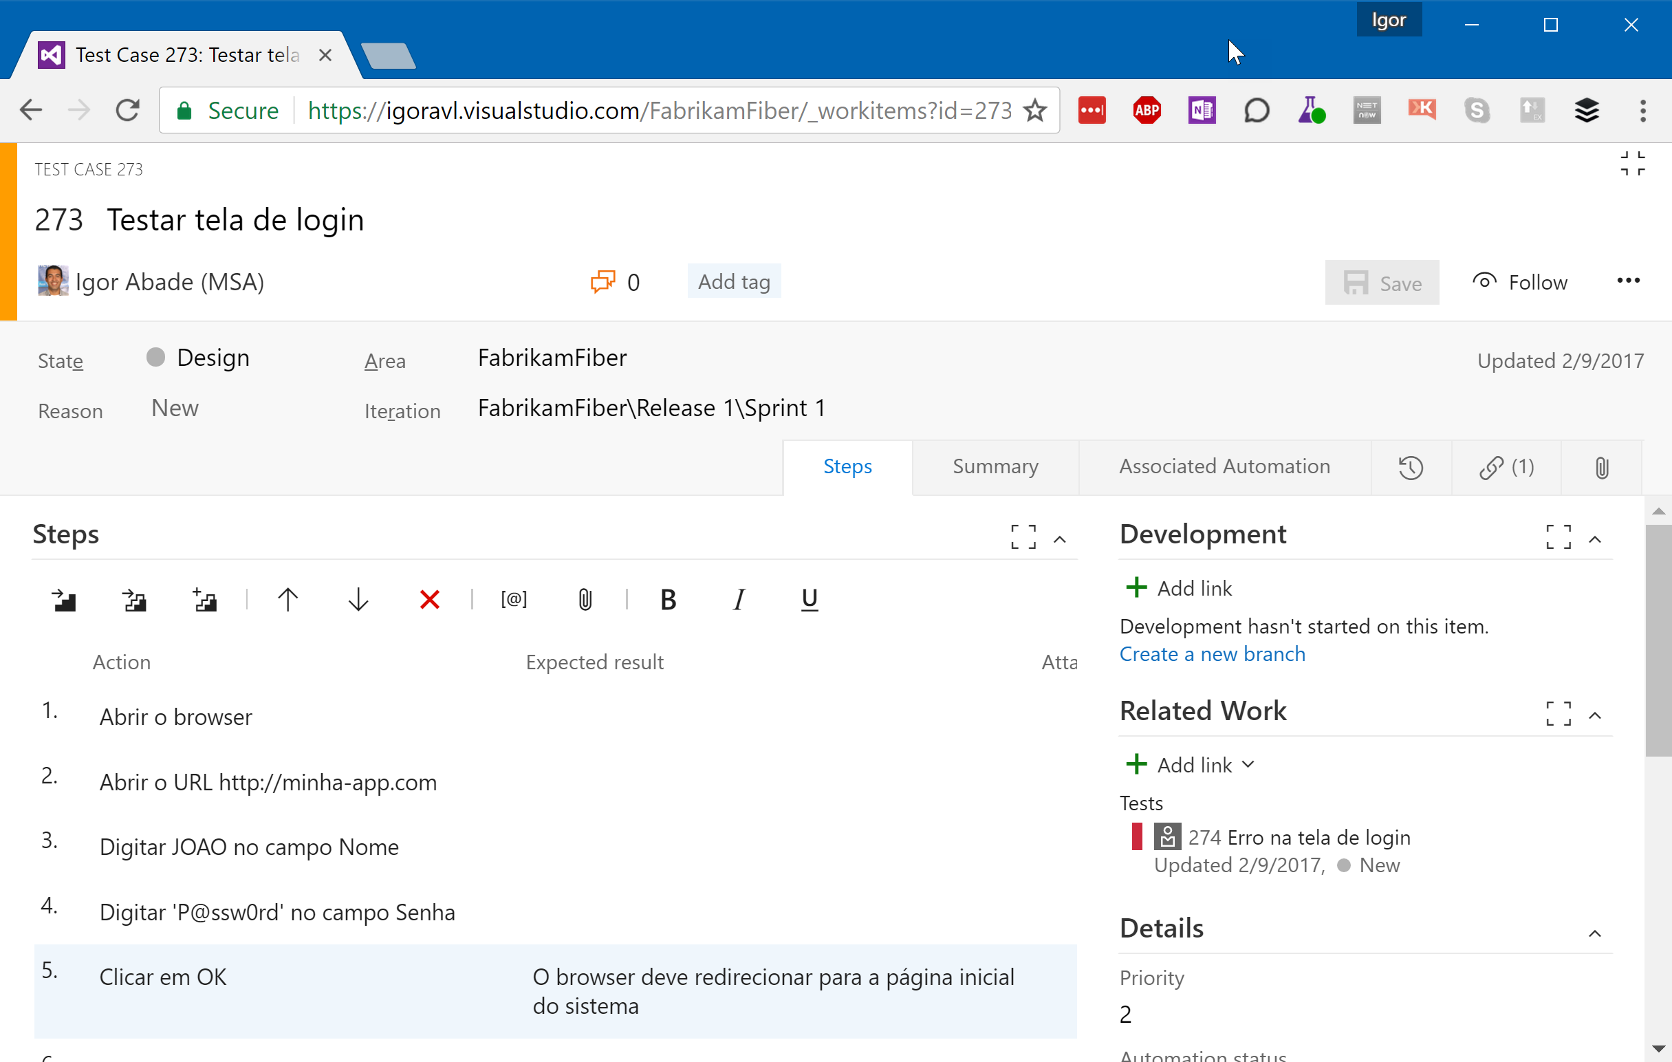Click the Add link button in Development
The height and width of the screenshot is (1062, 1672).
pos(1178,587)
